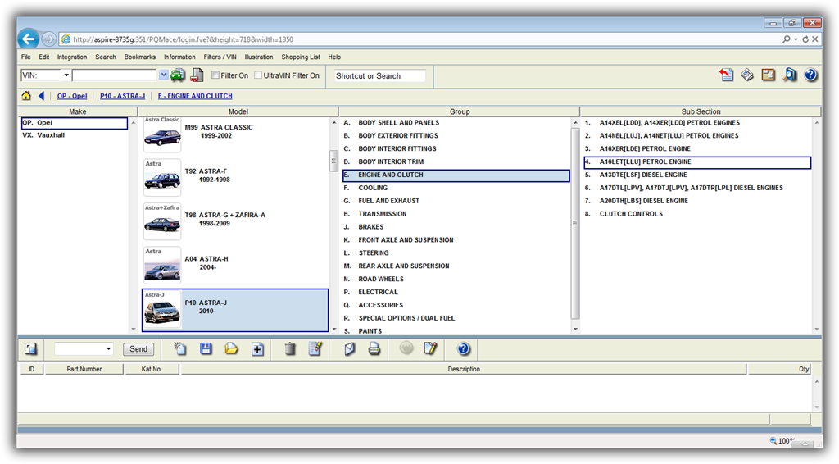
Task: Click the Group list scrollbar thumb
Action: pyautogui.click(x=575, y=223)
